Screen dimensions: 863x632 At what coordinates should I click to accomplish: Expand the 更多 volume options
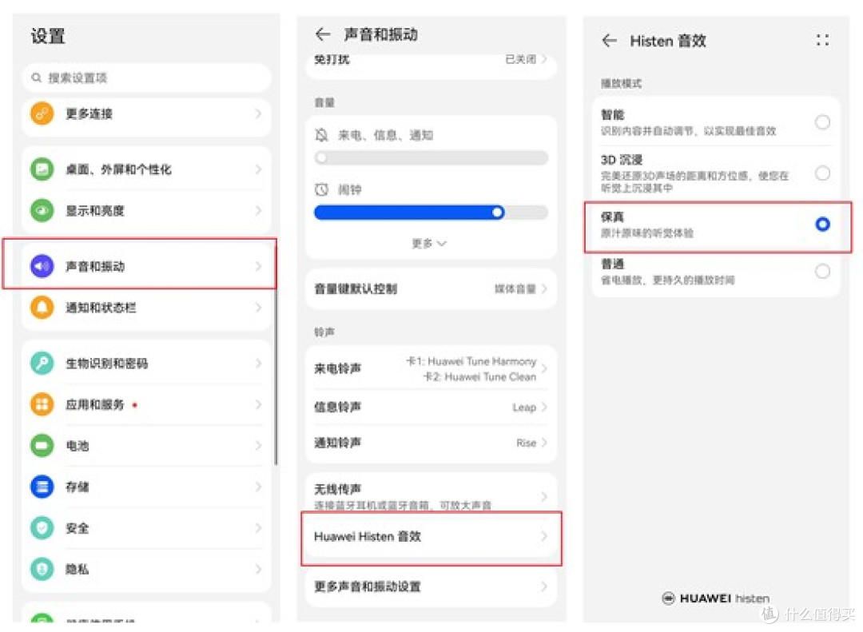pyautogui.click(x=429, y=244)
